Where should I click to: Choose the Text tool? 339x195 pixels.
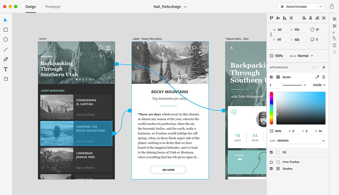(x=6, y=69)
